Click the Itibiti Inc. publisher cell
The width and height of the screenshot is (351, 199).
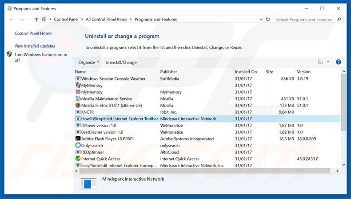(x=168, y=112)
